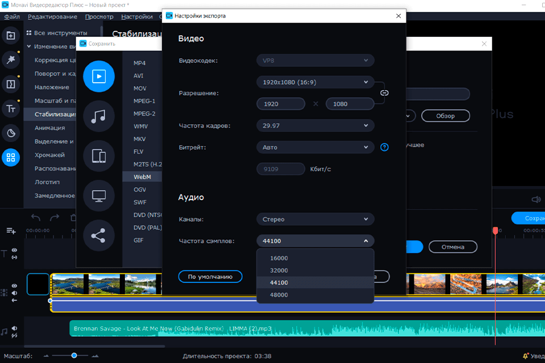Select the mobile devices export category
Viewport: 545px width, 363px height.
[x=99, y=156]
